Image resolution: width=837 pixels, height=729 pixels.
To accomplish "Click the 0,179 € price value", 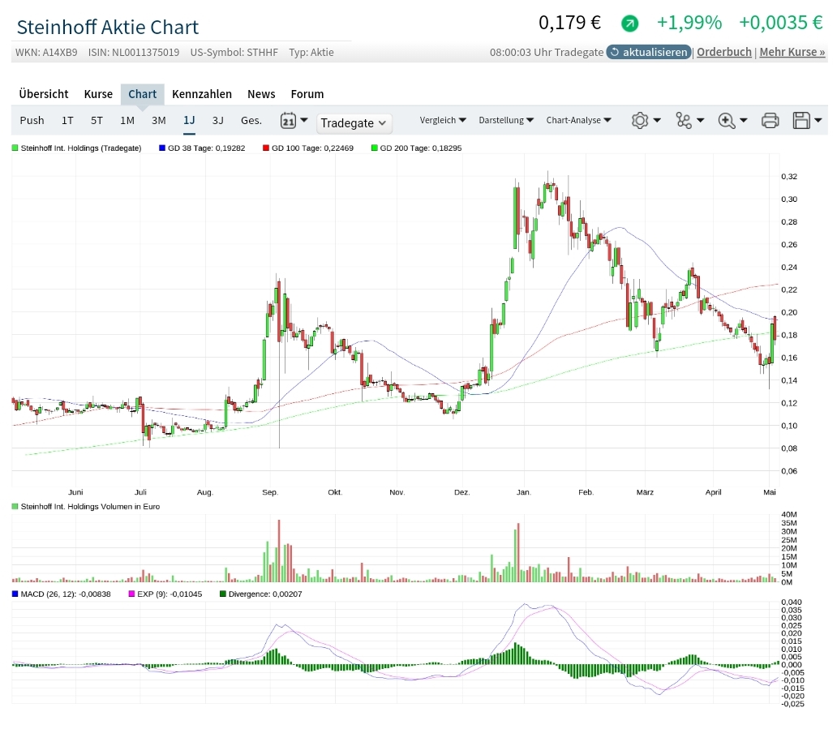I will (569, 23).
